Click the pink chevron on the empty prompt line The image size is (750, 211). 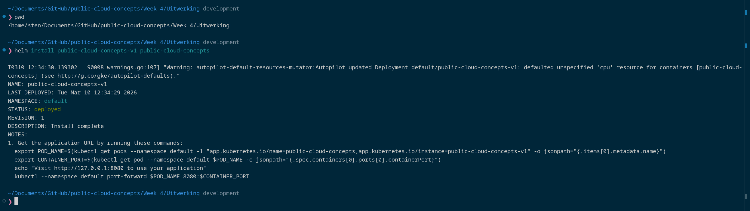10,202
